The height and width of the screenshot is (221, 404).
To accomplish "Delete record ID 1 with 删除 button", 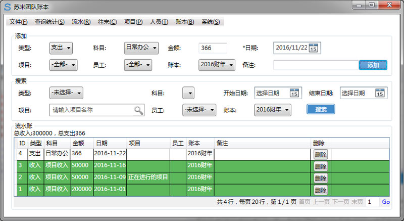I will coord(321,190).
